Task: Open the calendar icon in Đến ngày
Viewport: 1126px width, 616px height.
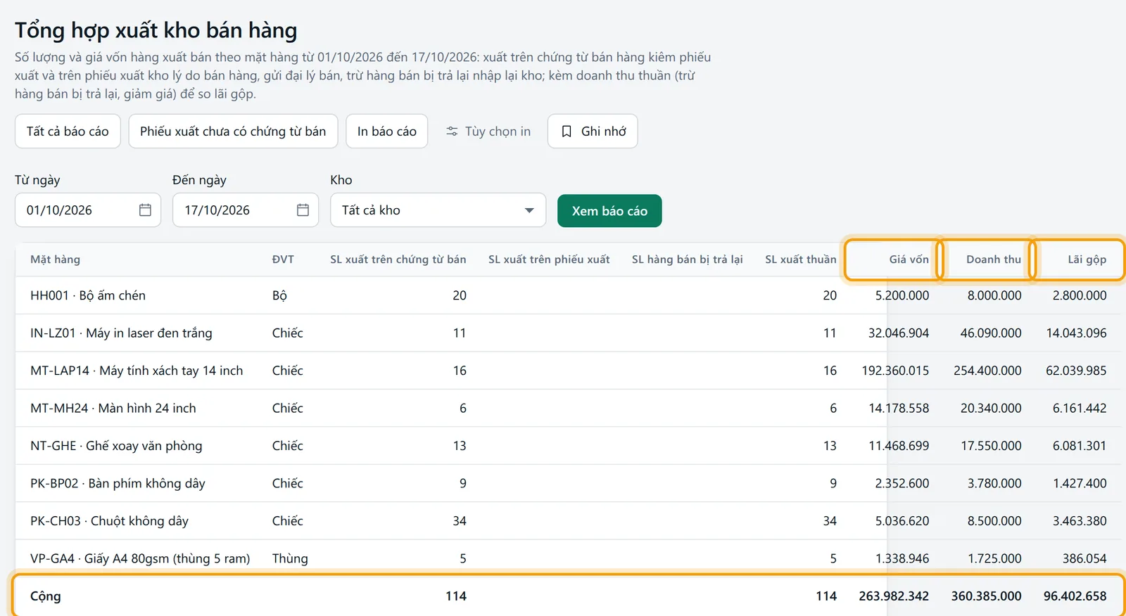Action: click(x=303, y=210)
